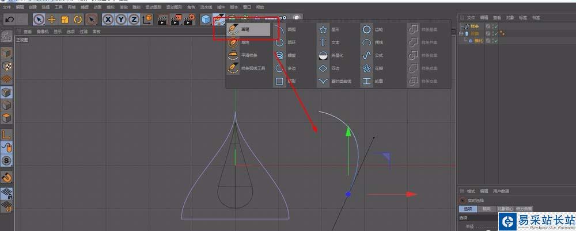Viewport: 576px width, 231px height.
Task: Open Object Manager 对象 menu
Action: point(510,17)
